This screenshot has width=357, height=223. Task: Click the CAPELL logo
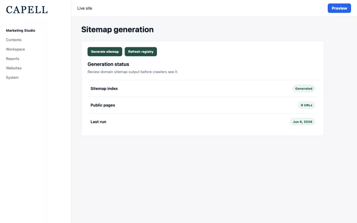point(27,10)
